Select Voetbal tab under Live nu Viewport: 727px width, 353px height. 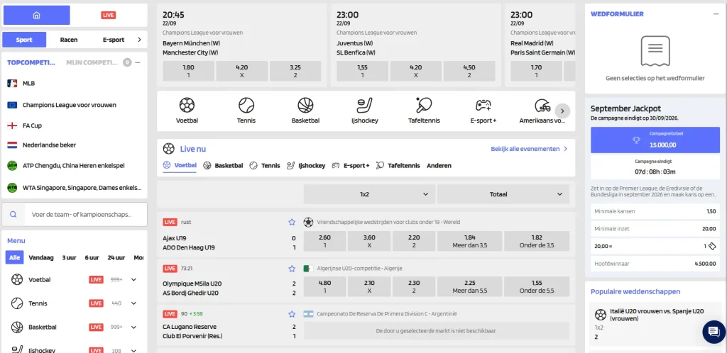[x=180, y=166]
